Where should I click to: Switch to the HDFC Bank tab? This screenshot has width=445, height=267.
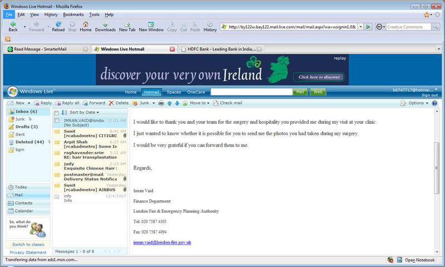[221, 49]
